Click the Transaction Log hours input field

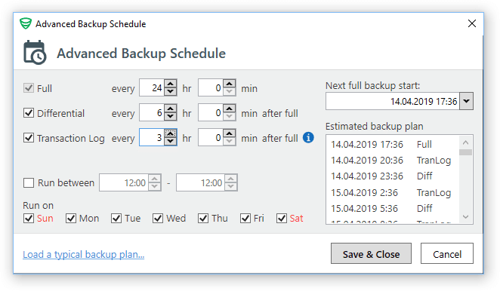pyautogui.click(x=152, y=137)
